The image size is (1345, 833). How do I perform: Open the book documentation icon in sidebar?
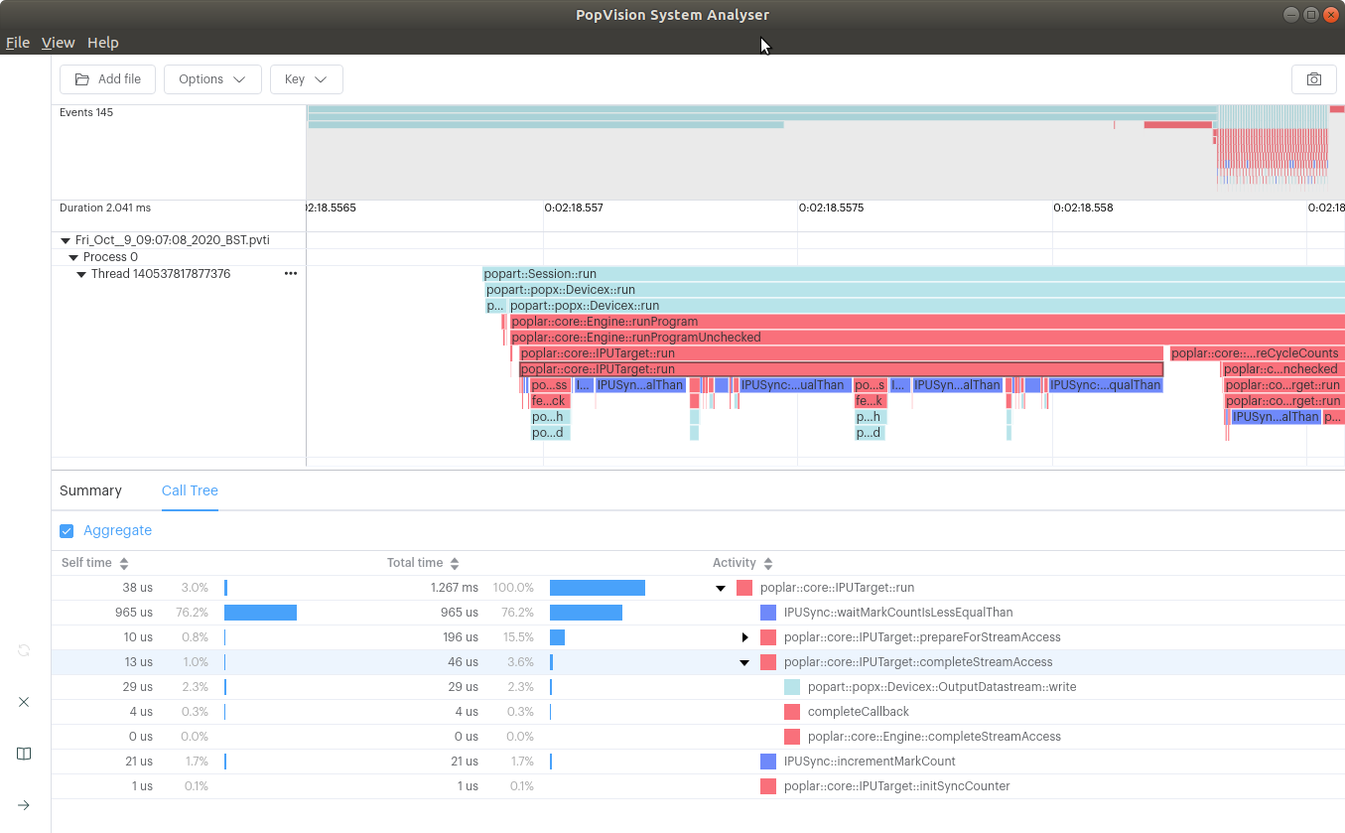point(24,754)
